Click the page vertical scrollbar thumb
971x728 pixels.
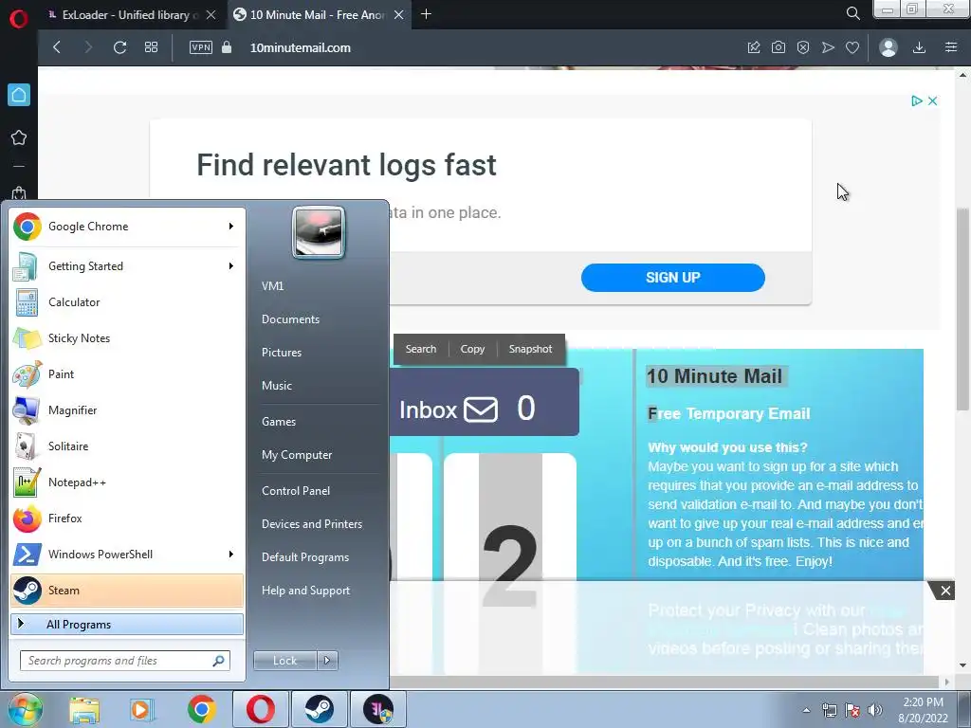click(x=962, y=310)
